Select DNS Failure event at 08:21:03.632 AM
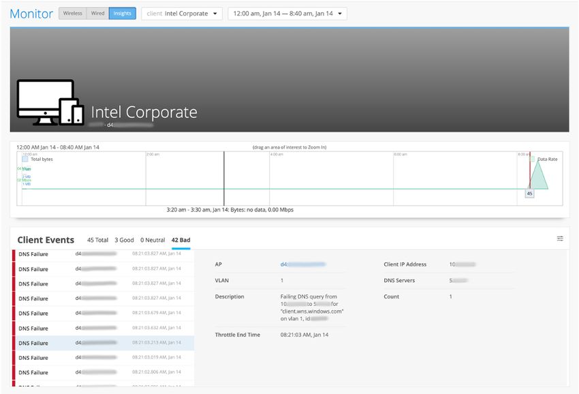 [x=105, y=328]
